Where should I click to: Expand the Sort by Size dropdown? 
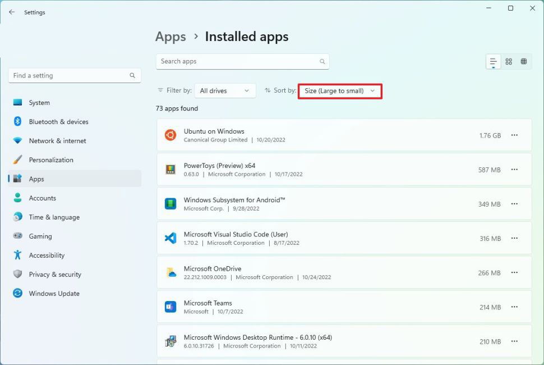pyautogui.click(x=339, y=90)
